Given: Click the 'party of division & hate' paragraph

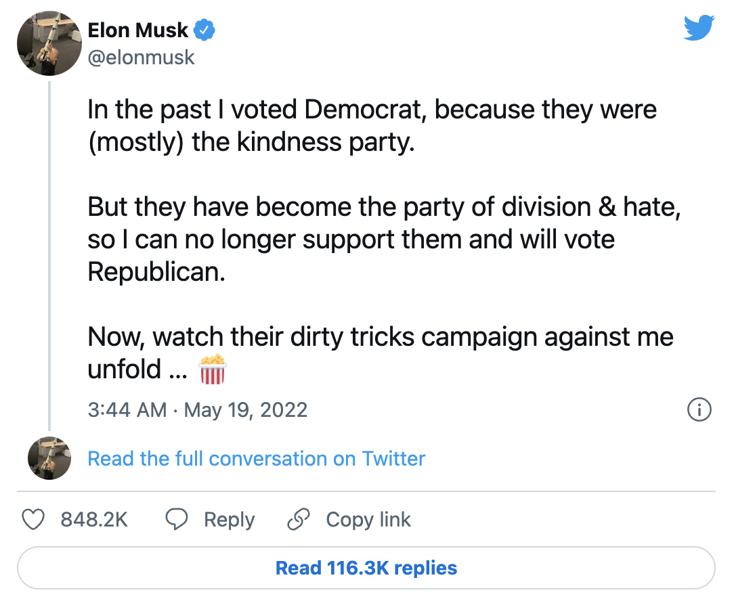Looking at the screenshot, I should click(x=383, y=239).
